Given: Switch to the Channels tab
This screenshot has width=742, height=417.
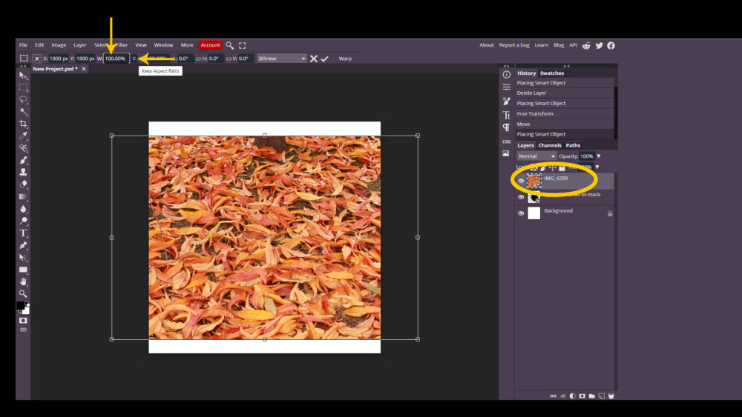Looking at the screenshot, I should point(550,145).
